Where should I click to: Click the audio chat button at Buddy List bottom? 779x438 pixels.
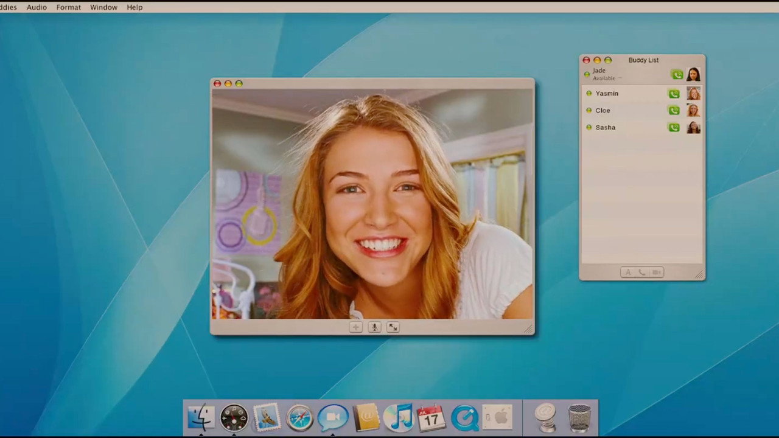pyautogui.click(x=642, y=273)
